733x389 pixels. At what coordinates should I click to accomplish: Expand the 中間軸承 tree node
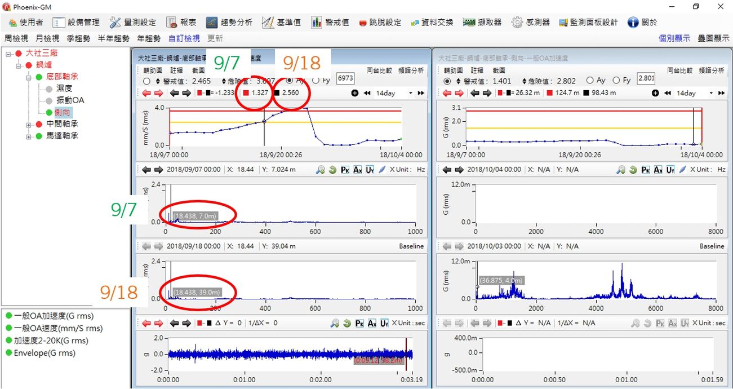(x=29, y=124)
